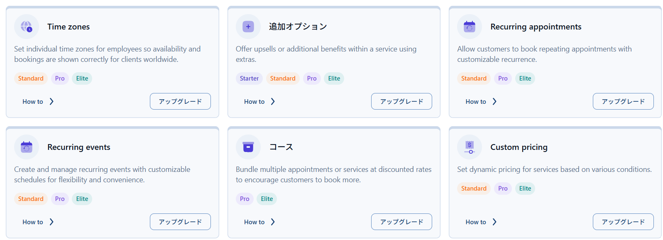Click the Custom pricing dollar icon

470,147
